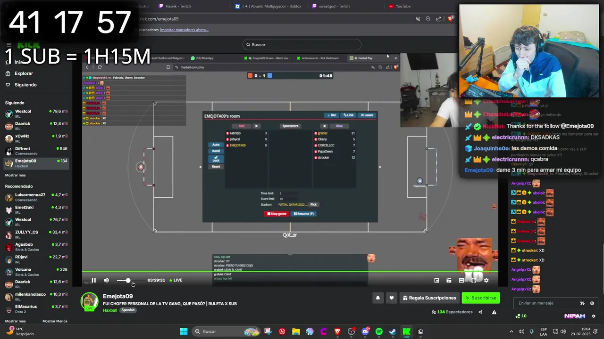Open the 7TV icon in the chat input
This screenshot has width=604, height=339.
[x=582, y=303]
